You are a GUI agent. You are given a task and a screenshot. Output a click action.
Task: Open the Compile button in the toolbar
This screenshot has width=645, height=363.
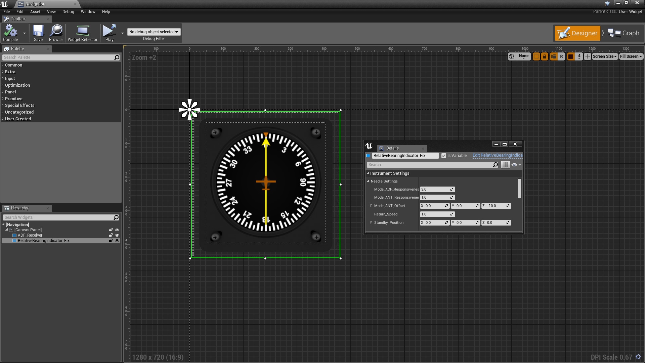pyautogui.click(x=10, y=33)
